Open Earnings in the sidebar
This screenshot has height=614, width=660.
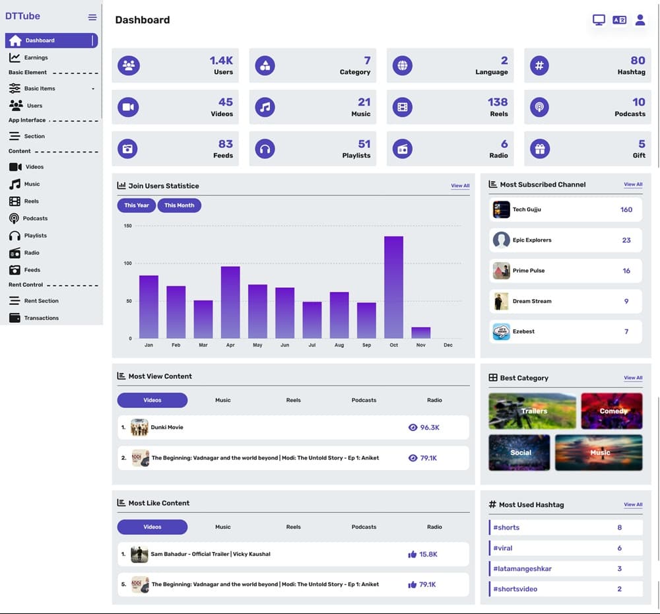(x=36, y=57)
